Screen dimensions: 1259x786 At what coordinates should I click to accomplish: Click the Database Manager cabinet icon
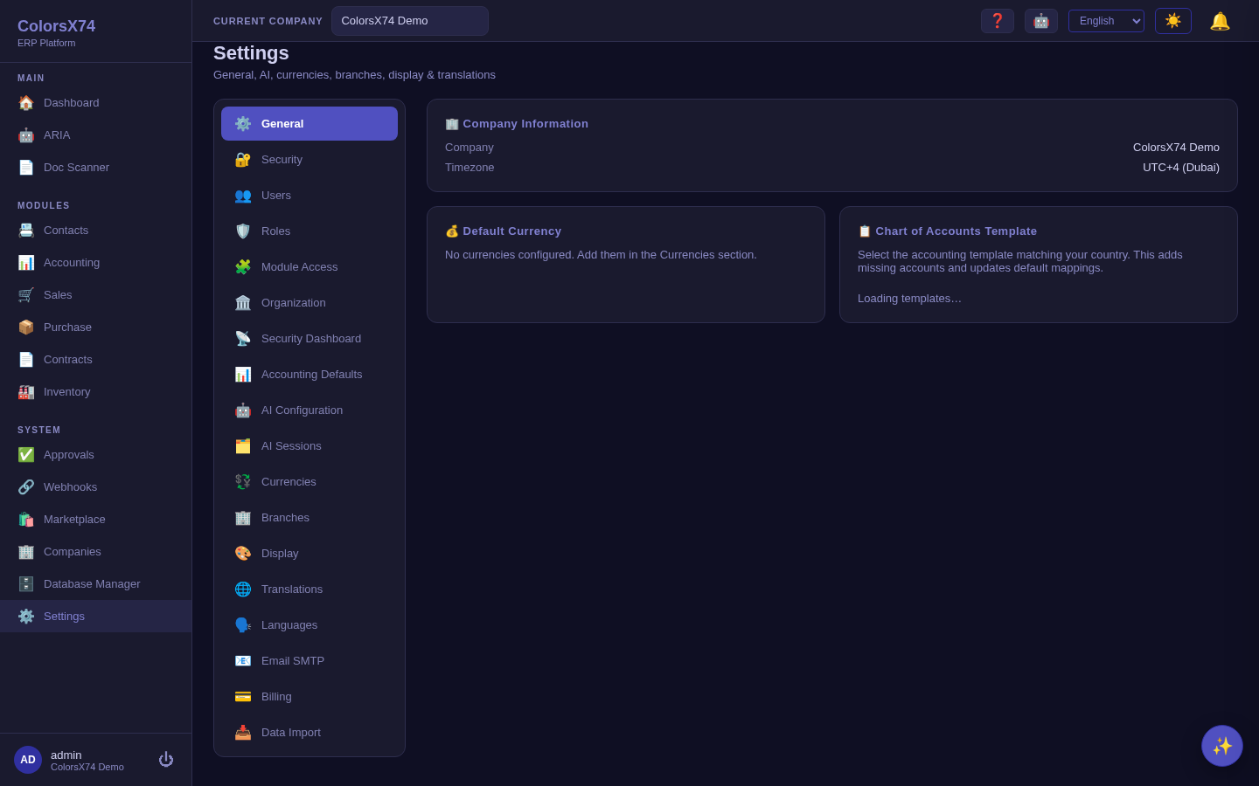pos(26,584)
